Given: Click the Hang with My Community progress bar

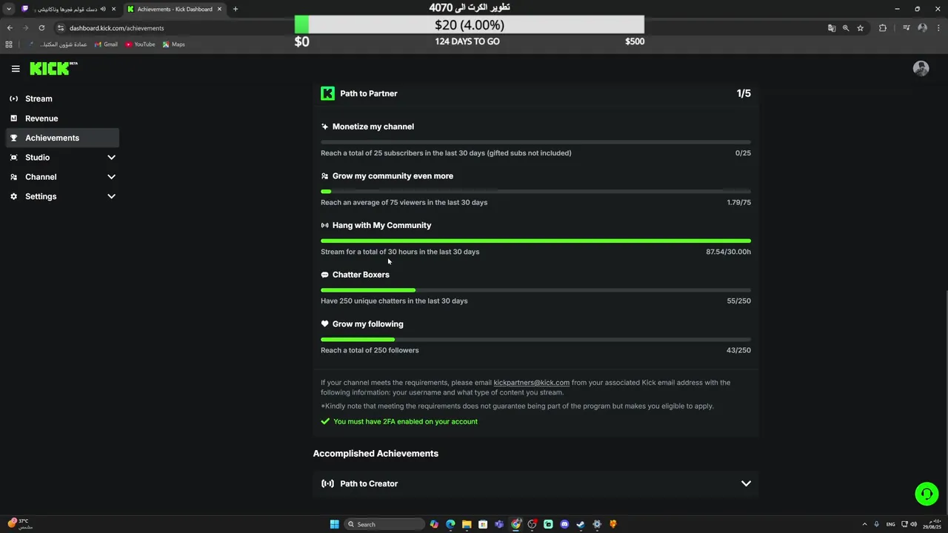Looking at the screenshot, I should [x=535, y=241].
